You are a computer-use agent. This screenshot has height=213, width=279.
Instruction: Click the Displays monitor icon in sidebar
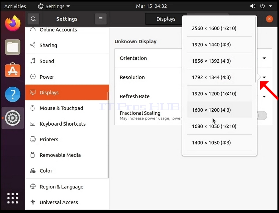pyautogui.click(x=33, y=92)
